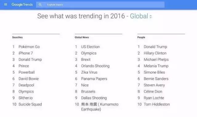
Task: Click the Google Trends logo
Action: point(22,5)
